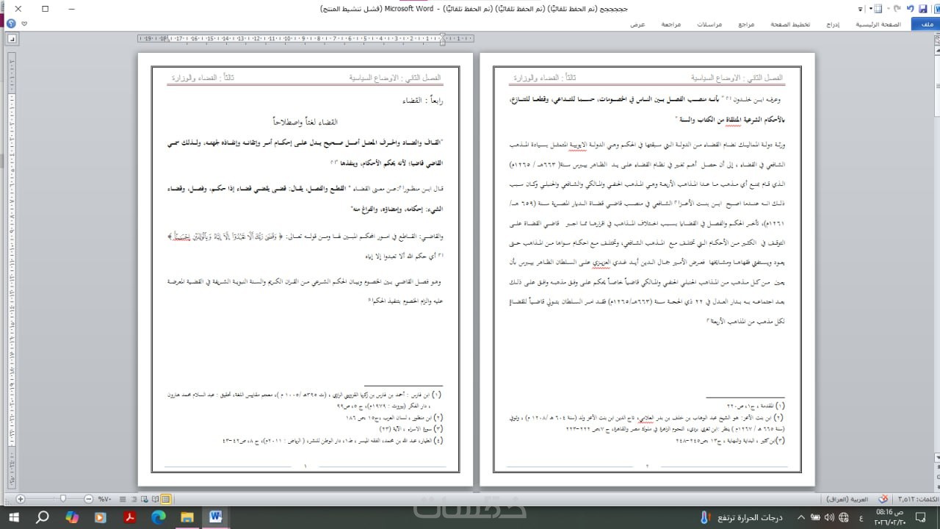This screenshot has width=940, height=529.
Task: Open the مراجعة (Review) tab
Action: 670,24
